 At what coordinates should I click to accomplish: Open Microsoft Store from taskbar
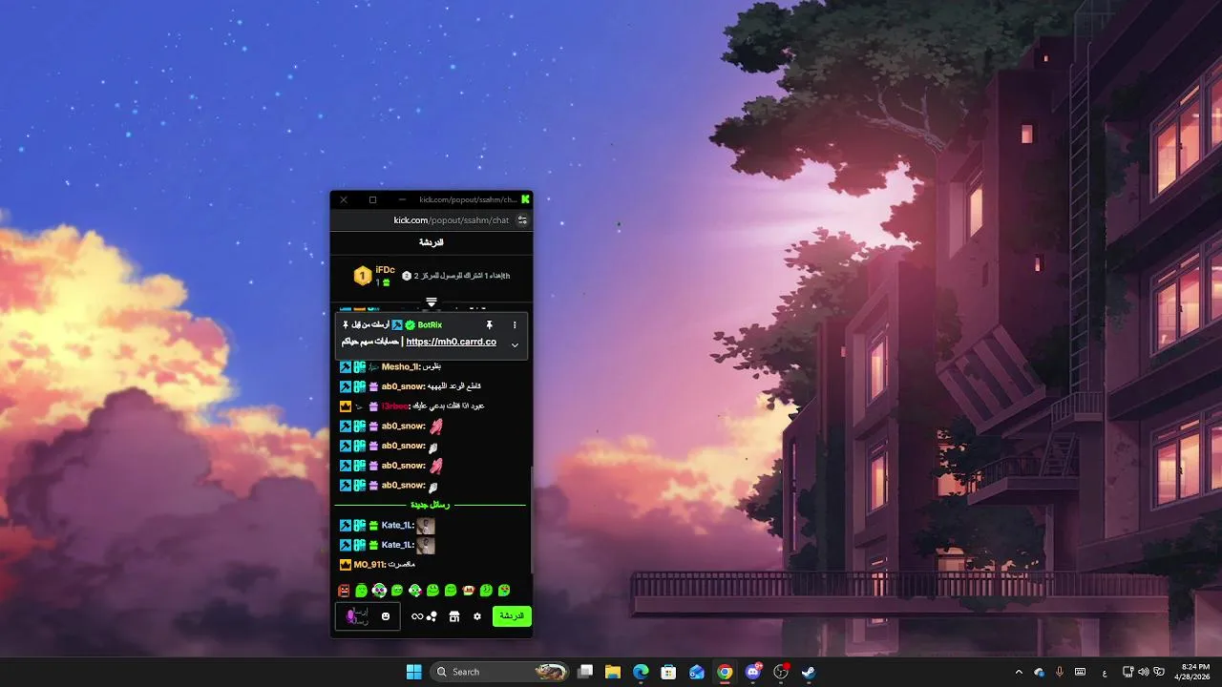click(x=669, y=672)
